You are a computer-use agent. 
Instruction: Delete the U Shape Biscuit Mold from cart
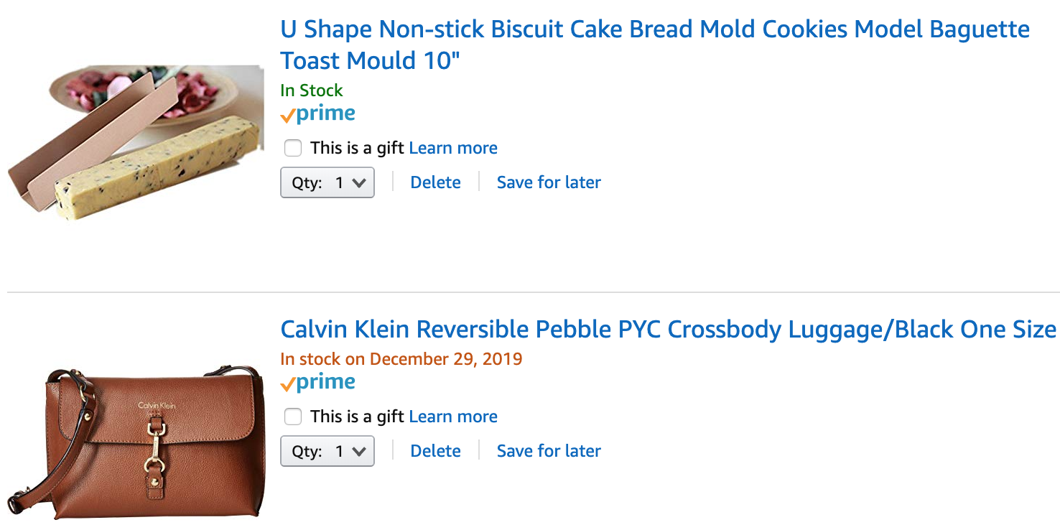tap(435, 183)
